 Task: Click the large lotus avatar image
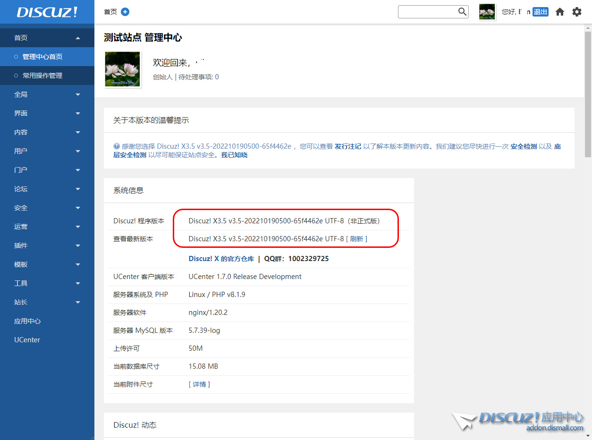(123, 69)
